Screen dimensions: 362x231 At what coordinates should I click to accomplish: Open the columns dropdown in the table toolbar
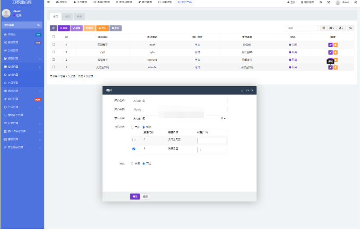pos(332,28)
